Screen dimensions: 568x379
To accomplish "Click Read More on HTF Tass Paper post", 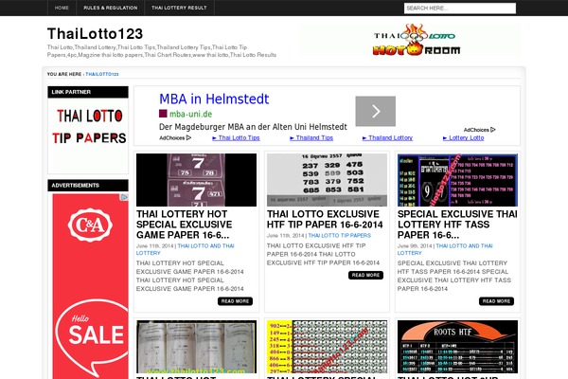I will [496, 301].
